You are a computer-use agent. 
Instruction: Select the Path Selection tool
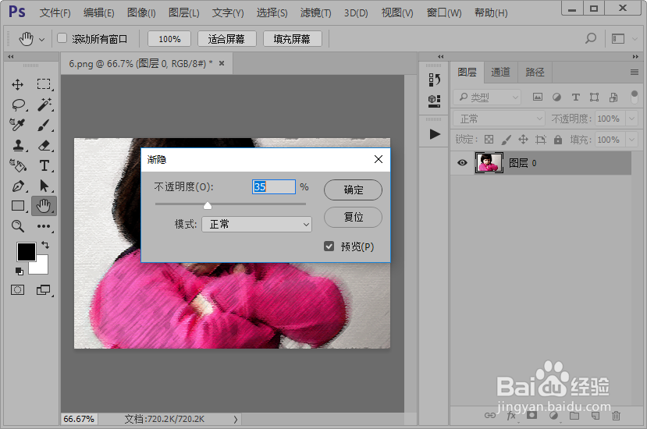pyautogui.click(x=44, y=186)
